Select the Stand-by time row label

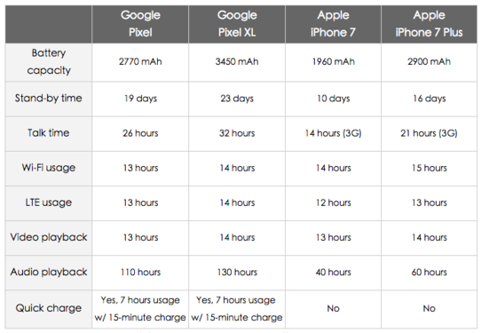pyautogui.click(x=49, y=99)
